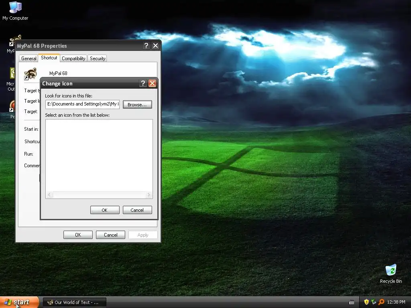The width and height of the screenshot is (411, 308).
Task: Confirm Change Icon dialog with OK
Action: (105, 210)
